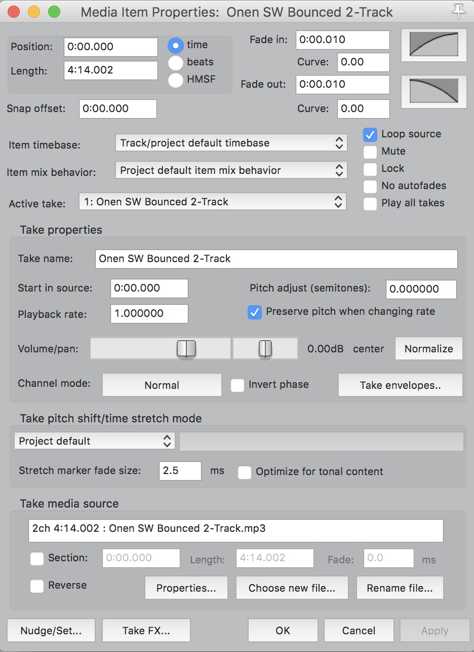This screenshot has width=474, height=652.
Task: Enable the Mute checkbox
Action: tap(371, 152)
